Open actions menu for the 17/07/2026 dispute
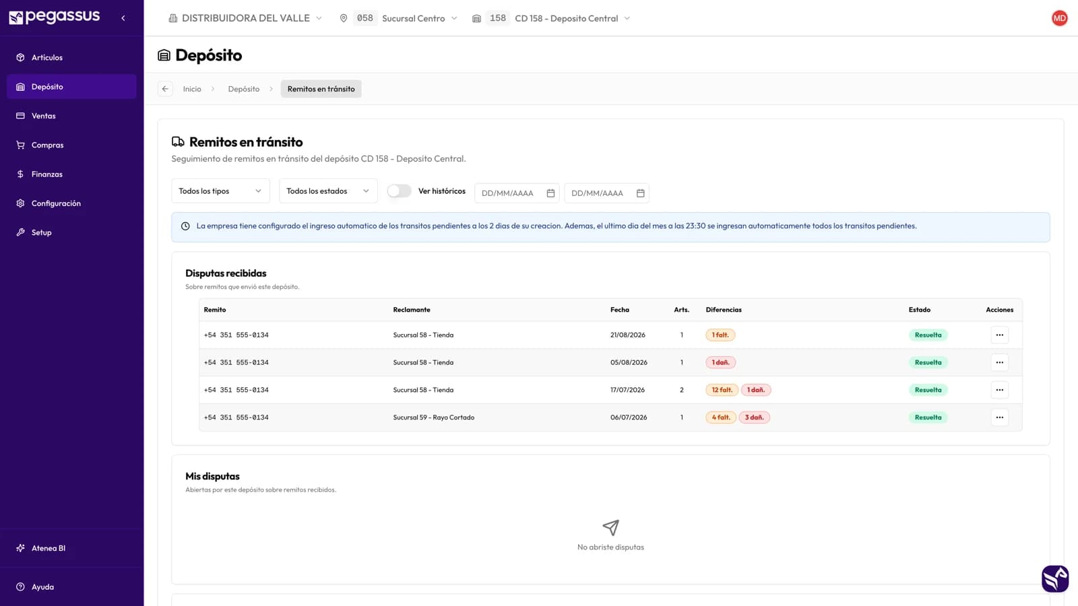The width and height of the screenshot is (1078, 606). [999, 390]
